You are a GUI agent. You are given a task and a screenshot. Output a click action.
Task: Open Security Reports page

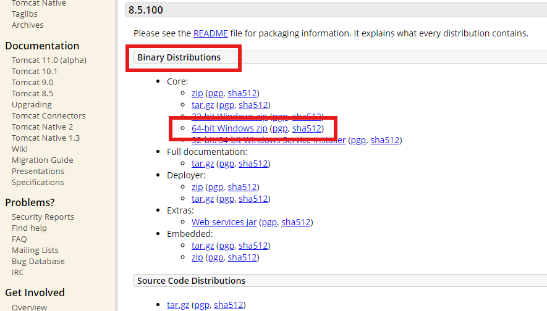[43, 217]
